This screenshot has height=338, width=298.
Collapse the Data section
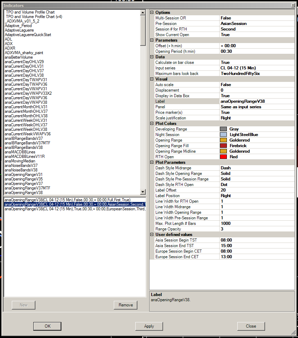click(152, 57)
